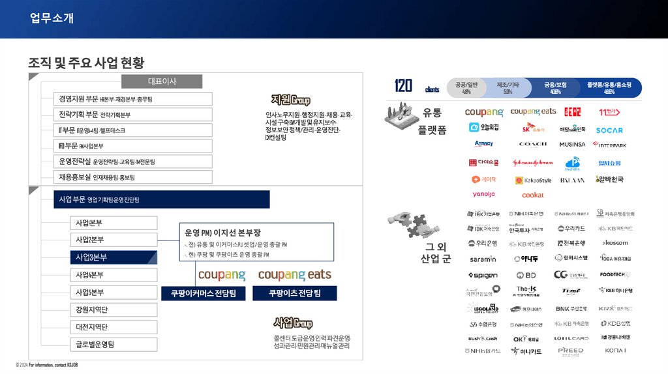
Task: Click the 글로벌운영팀 box
Action: tap(114, 345)
